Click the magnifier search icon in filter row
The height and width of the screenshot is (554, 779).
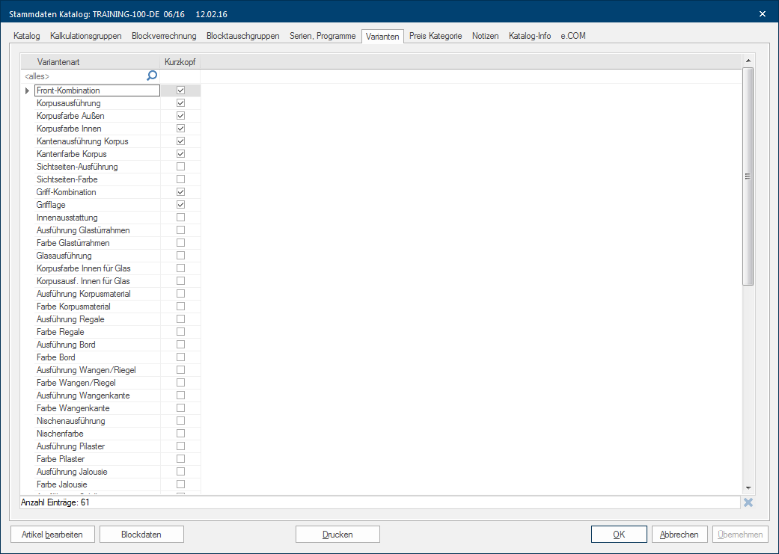pyautogui.click(x=152, y=76)
